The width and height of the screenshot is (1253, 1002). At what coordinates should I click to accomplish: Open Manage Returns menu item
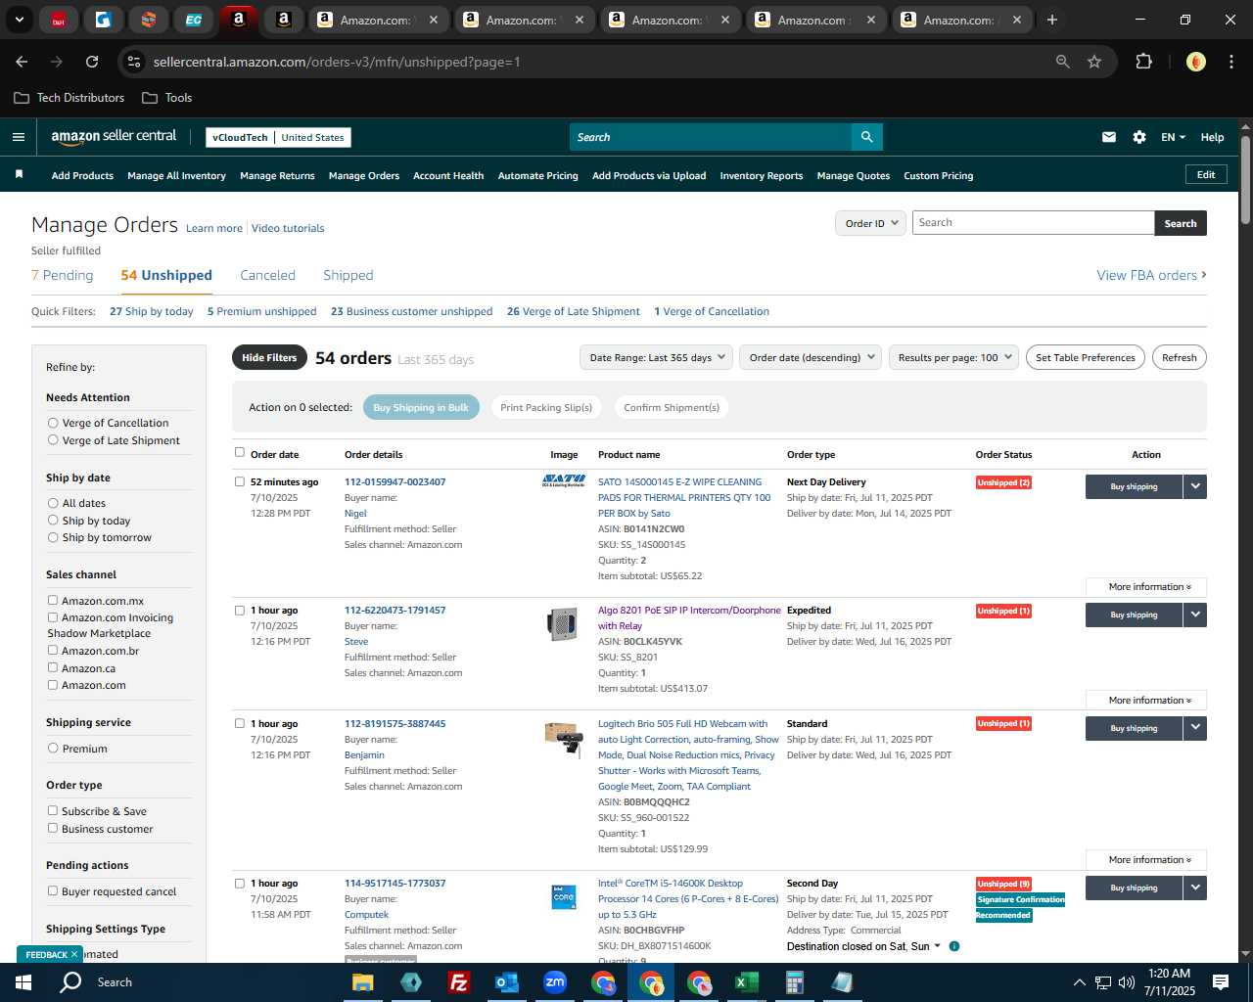277,176
